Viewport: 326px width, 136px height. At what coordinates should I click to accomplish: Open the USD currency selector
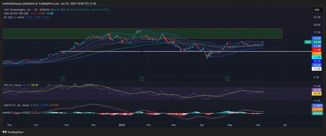pyautogui.click(x=317, y=10)
